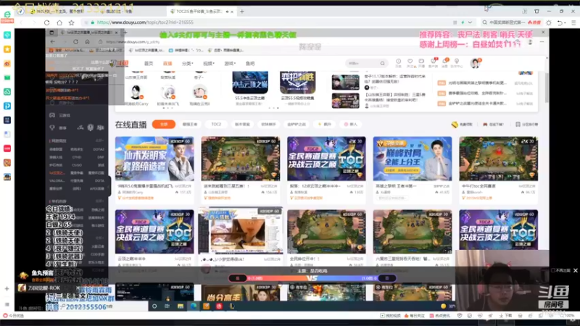
Task: Expand the address bar dropdown chevron
Action: click(470, 22)
